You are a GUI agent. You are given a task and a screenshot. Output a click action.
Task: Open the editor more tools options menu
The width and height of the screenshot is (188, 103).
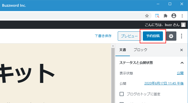tap(182, 36)
